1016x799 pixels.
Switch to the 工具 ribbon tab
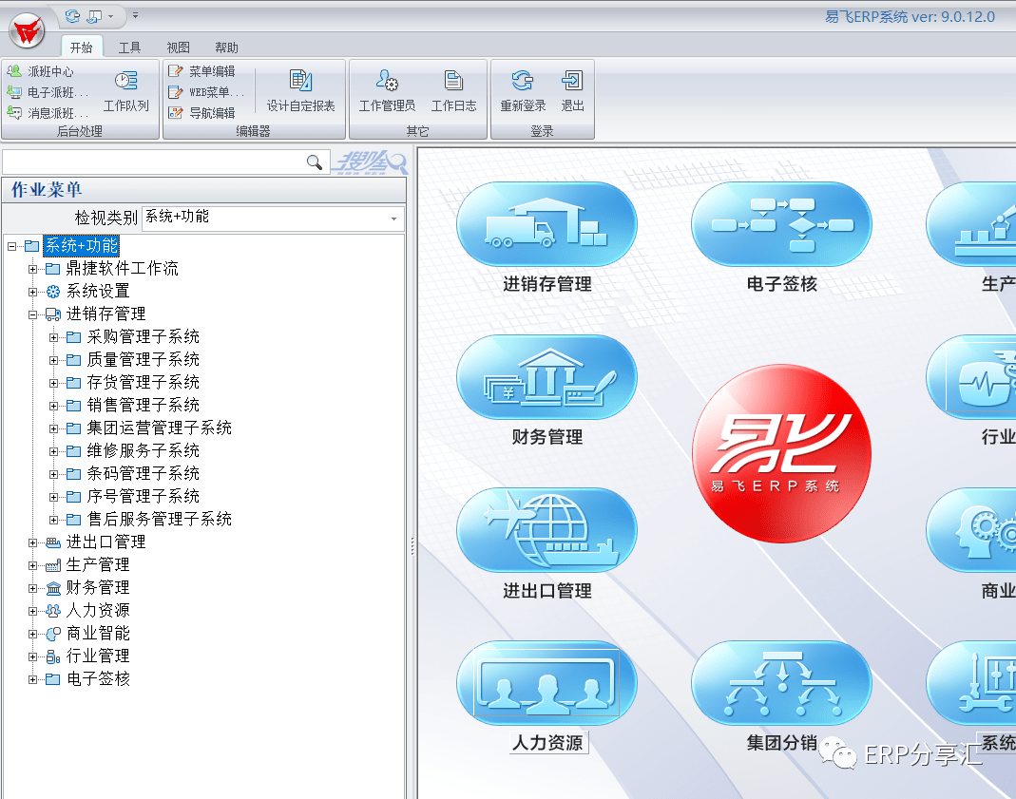[x=129, y=48]
